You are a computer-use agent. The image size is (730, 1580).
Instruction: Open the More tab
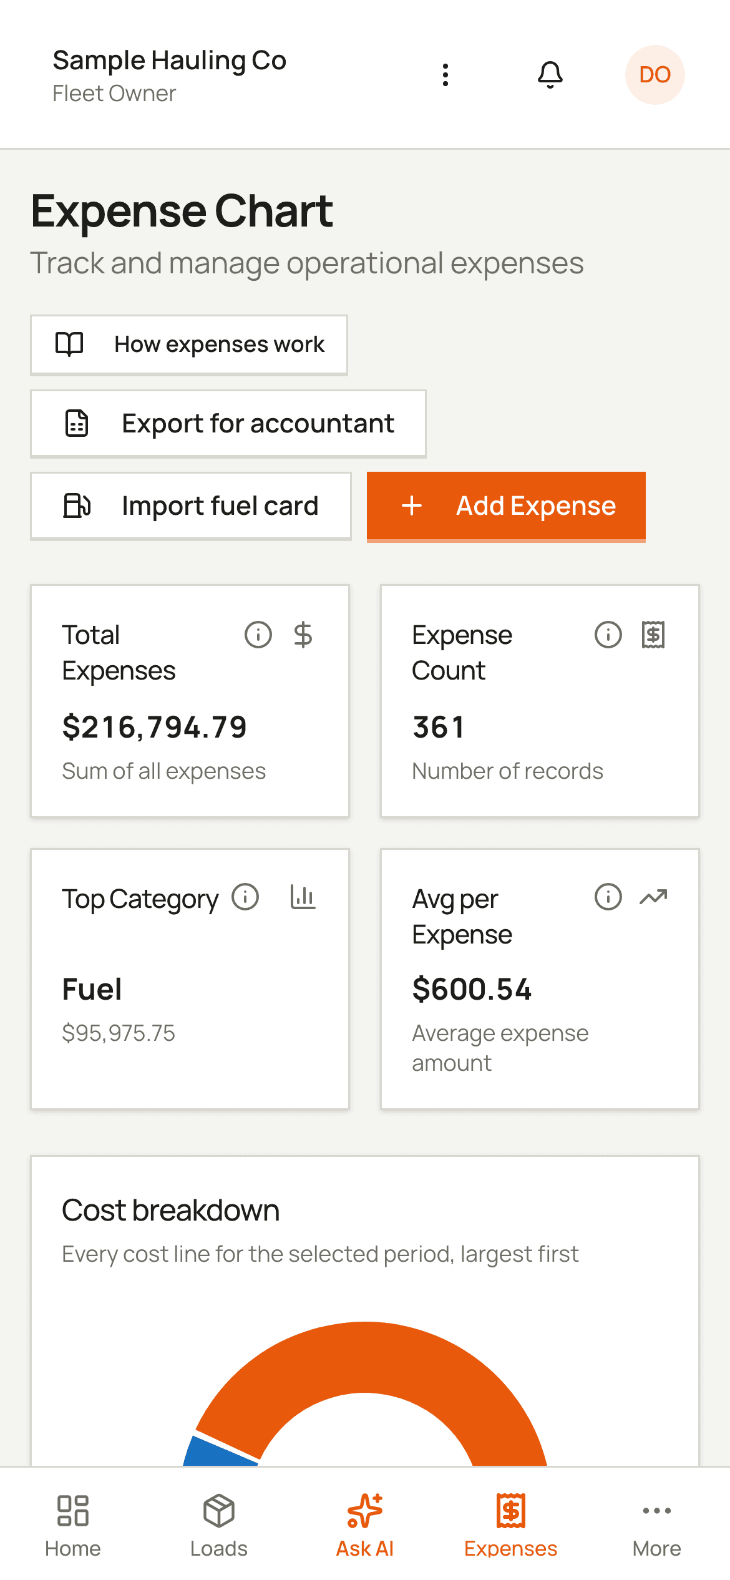[x=657, y=1525]
